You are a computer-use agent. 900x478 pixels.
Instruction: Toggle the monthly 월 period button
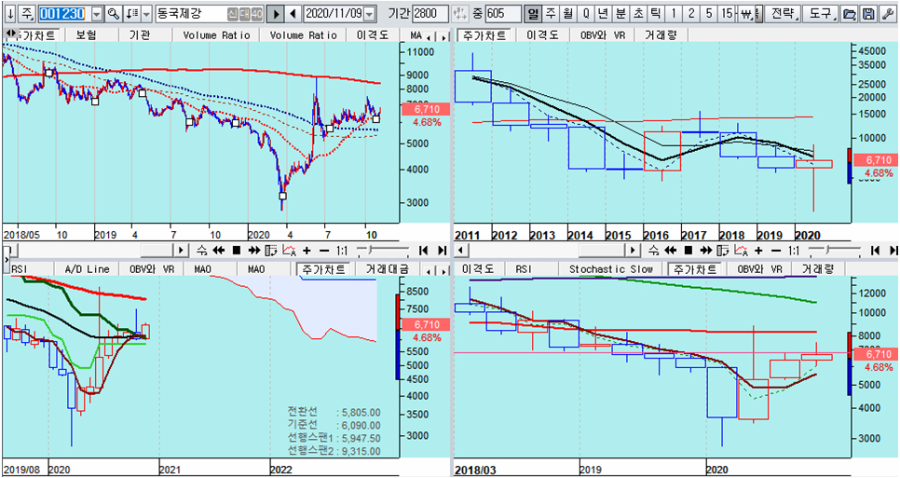(567, 13)
